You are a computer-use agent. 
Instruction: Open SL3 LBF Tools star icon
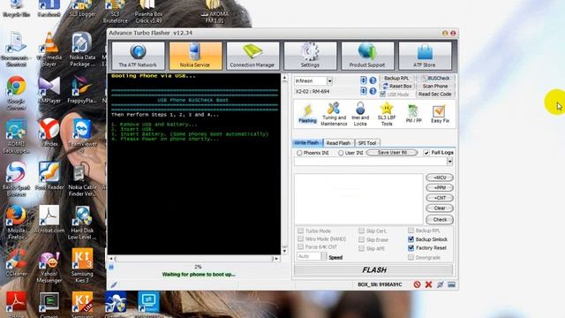coord(387,114)
